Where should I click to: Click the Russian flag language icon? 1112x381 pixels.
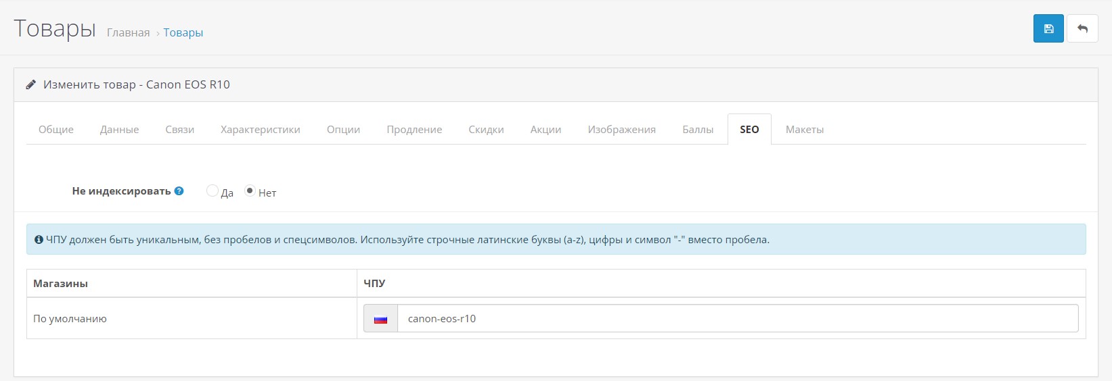[x=380, y=319]
